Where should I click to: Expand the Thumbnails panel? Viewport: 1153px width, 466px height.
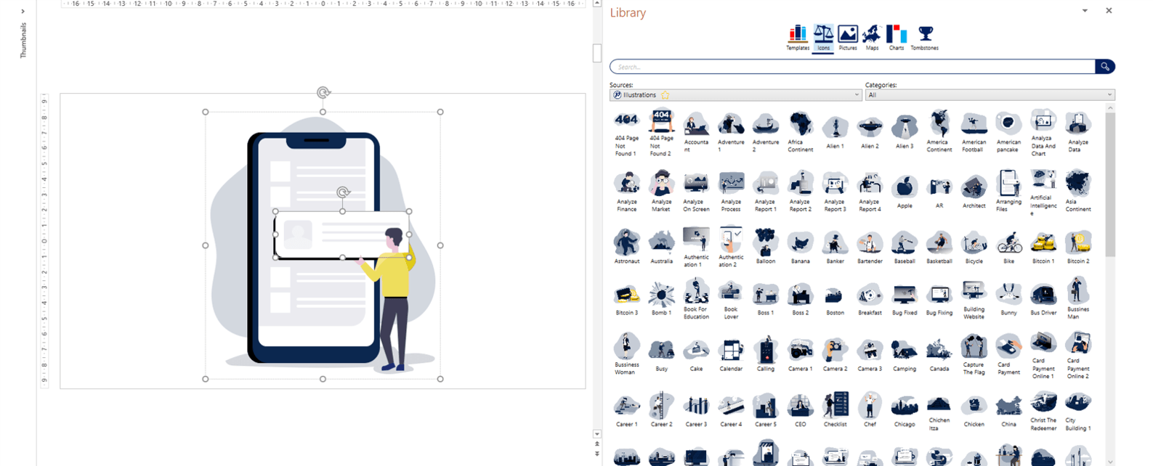tap(23, 12)
